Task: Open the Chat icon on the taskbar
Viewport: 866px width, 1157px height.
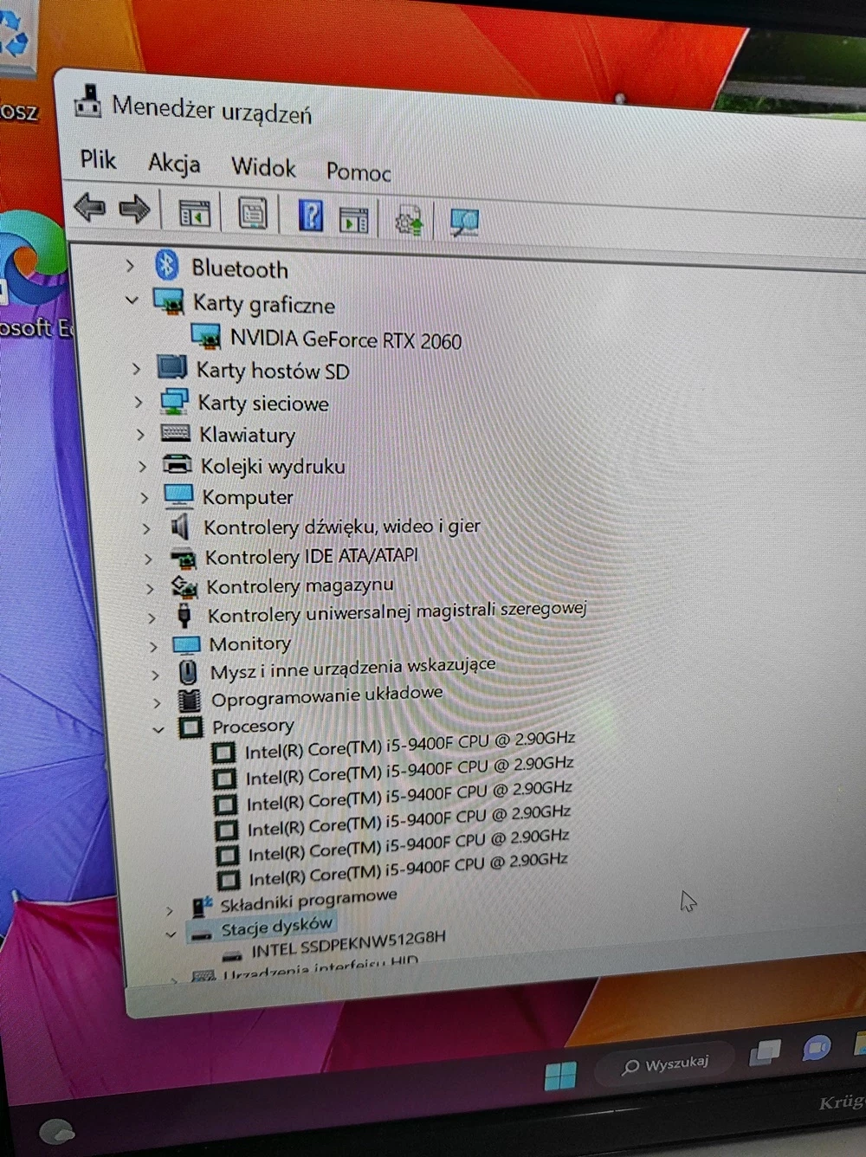Action: 816,1048
